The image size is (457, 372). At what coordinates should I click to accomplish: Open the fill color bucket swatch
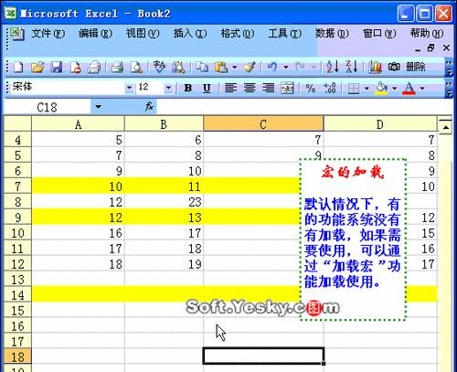[382, 88]
